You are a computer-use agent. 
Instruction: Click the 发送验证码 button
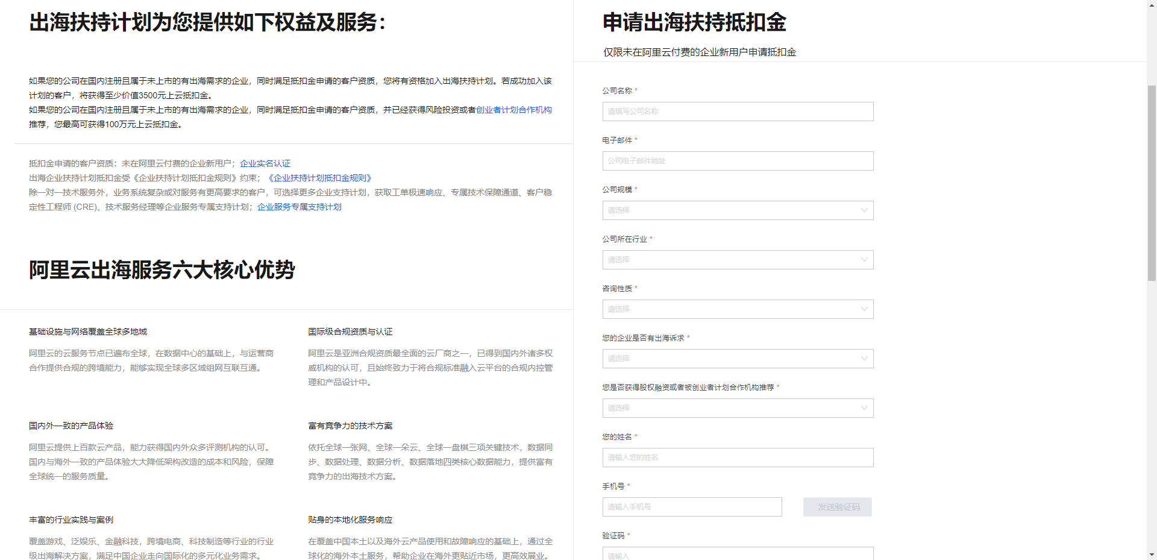pos(838,507)
